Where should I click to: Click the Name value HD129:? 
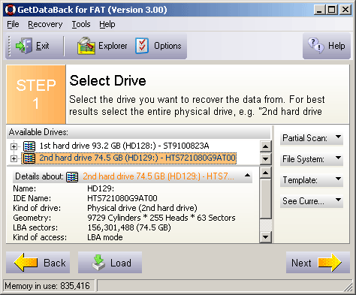click(101, 188)
